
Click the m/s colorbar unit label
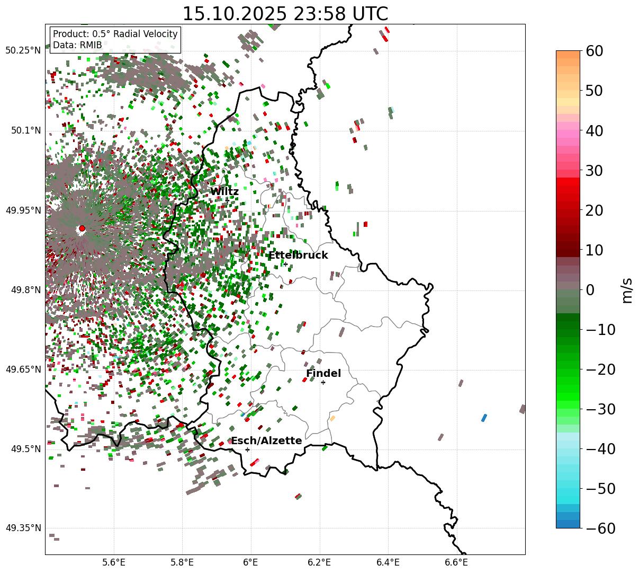point(627,289)
